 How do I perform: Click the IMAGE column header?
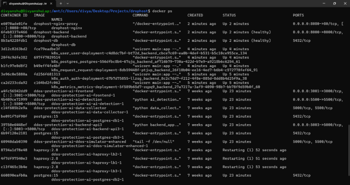coord(39,15)
